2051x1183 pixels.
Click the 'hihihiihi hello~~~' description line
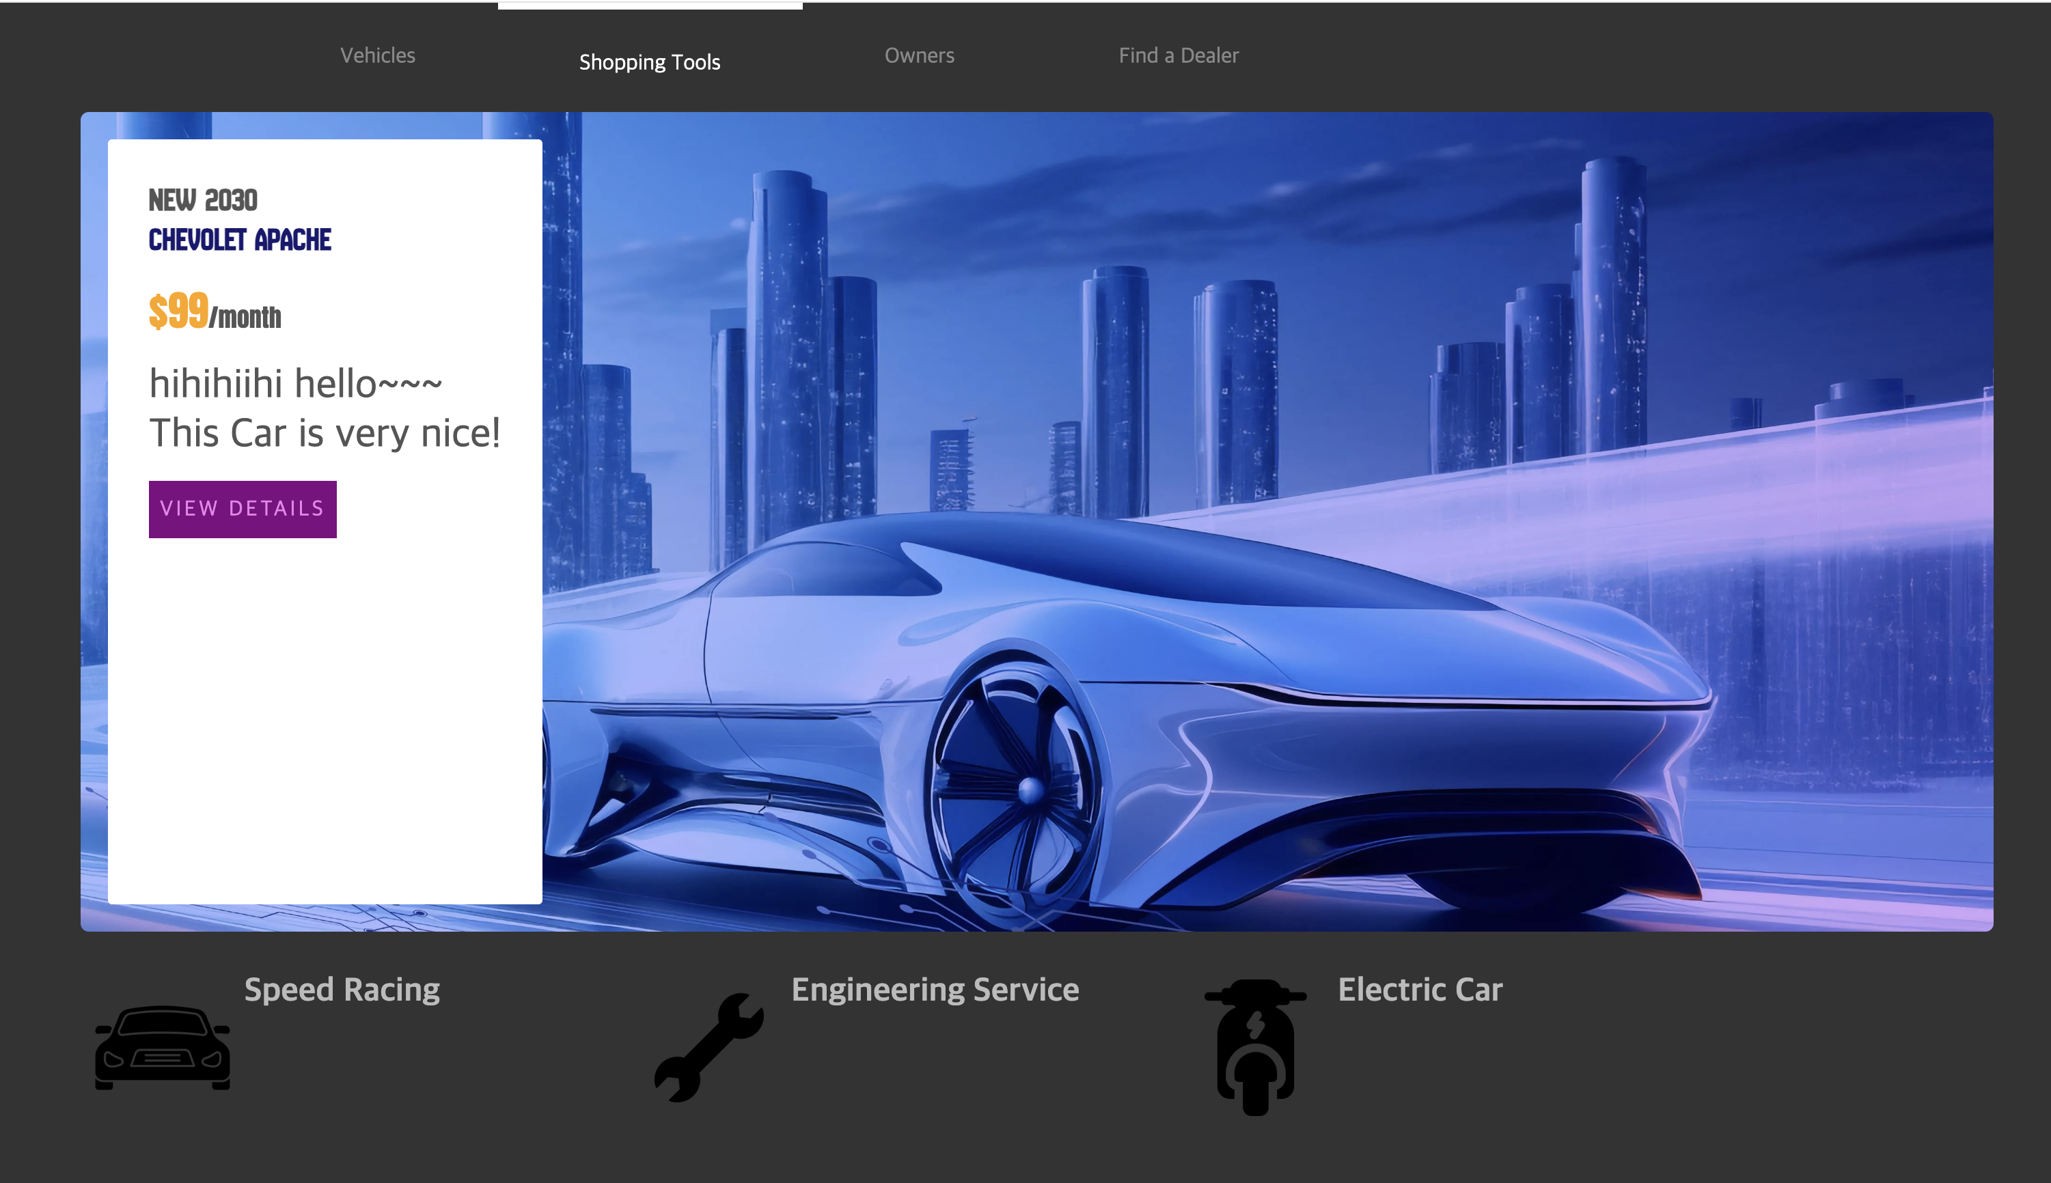295,383
